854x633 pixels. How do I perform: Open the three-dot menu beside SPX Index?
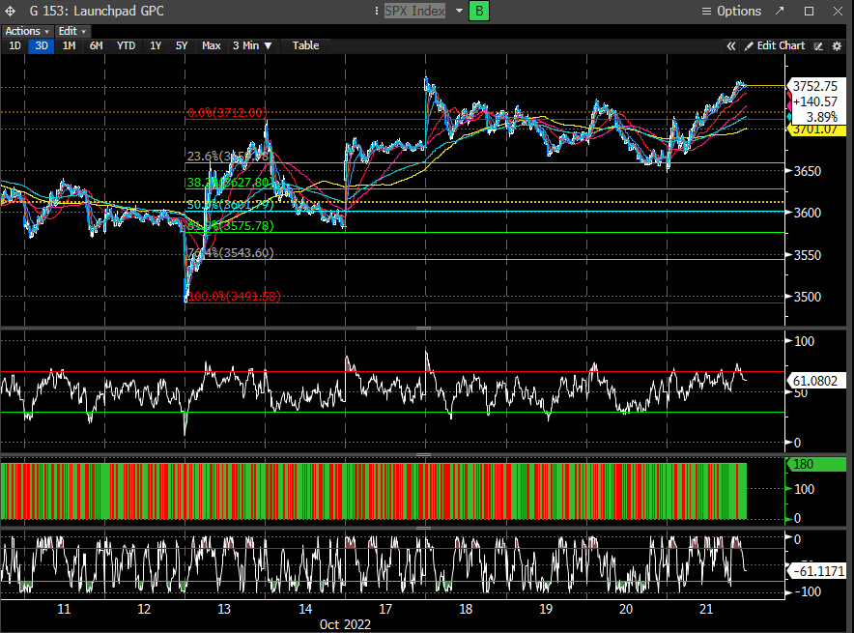377,11
